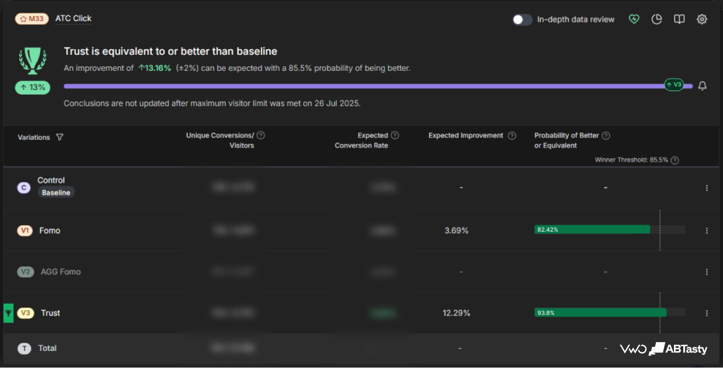Open more options for AGG Fomo row
This screenshot has height=368, width=723.
[707, 272]
